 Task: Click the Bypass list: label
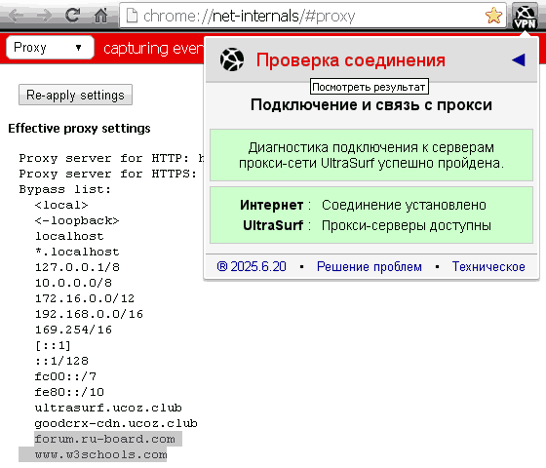(x=65, y=189)
